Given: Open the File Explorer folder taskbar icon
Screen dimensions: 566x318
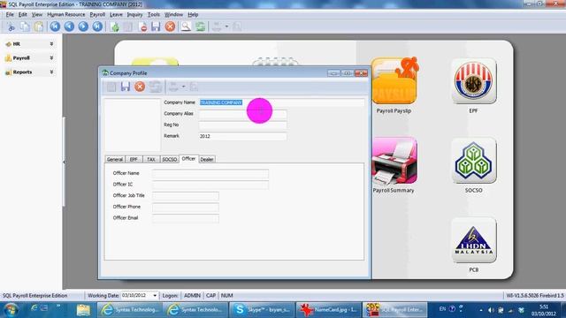Looking at the screenshot, I should click(x=83, y=310).
